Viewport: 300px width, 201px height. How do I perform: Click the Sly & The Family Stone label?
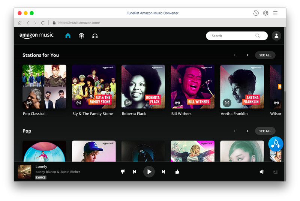93,114
